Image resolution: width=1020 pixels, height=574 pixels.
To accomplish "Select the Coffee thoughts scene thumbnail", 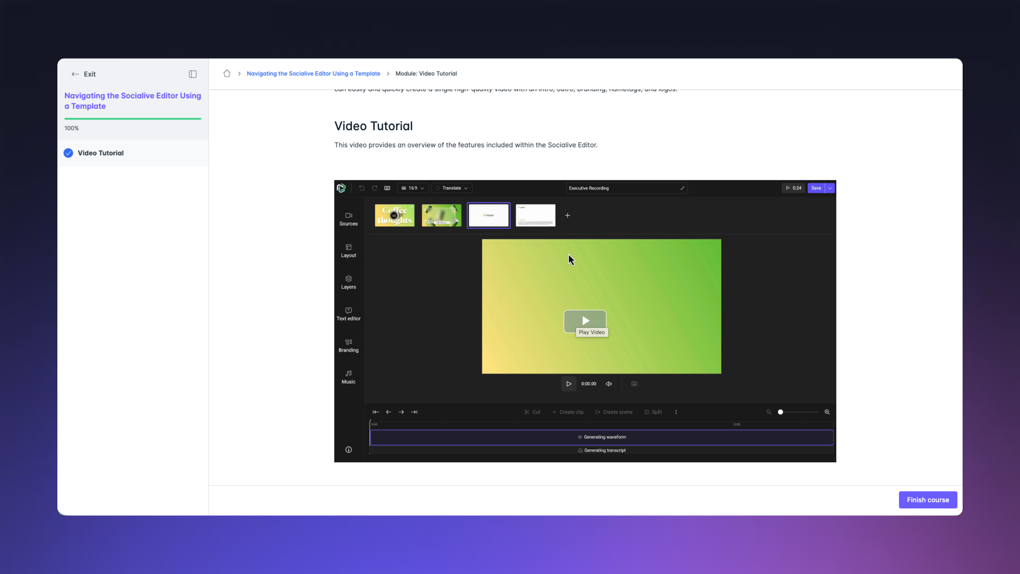I will 394,215.
